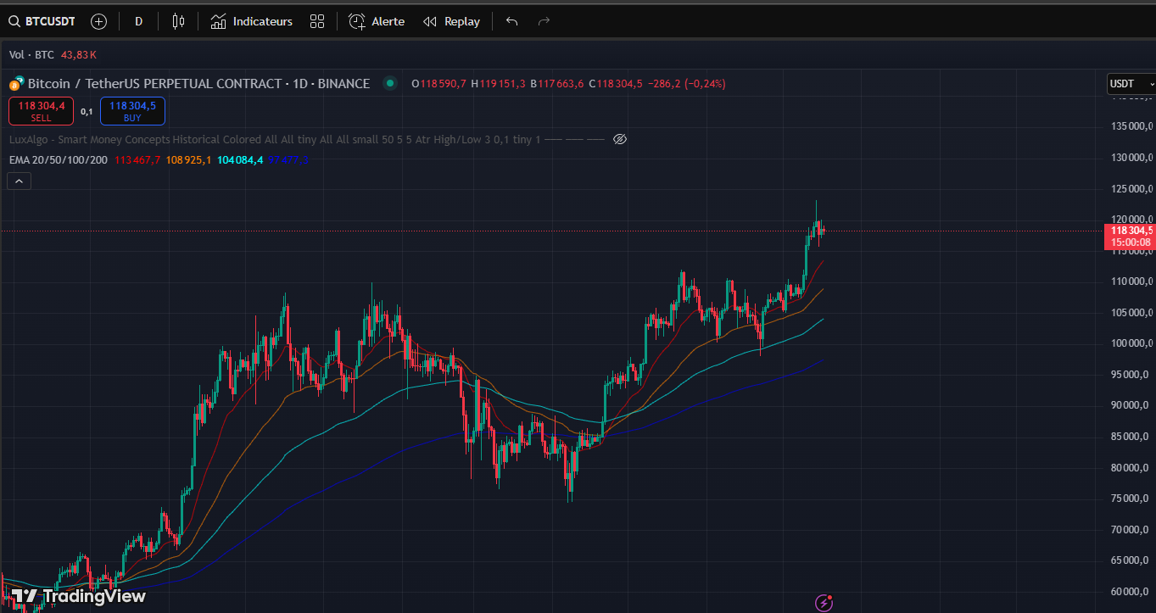The image size is (1156, 613).
Task: Select the EMA 20/50/100/200 indicator legend
Action: click(x=59, y=159)
